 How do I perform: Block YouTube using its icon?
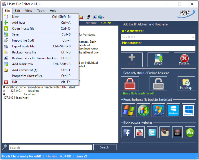click(140, 132)
